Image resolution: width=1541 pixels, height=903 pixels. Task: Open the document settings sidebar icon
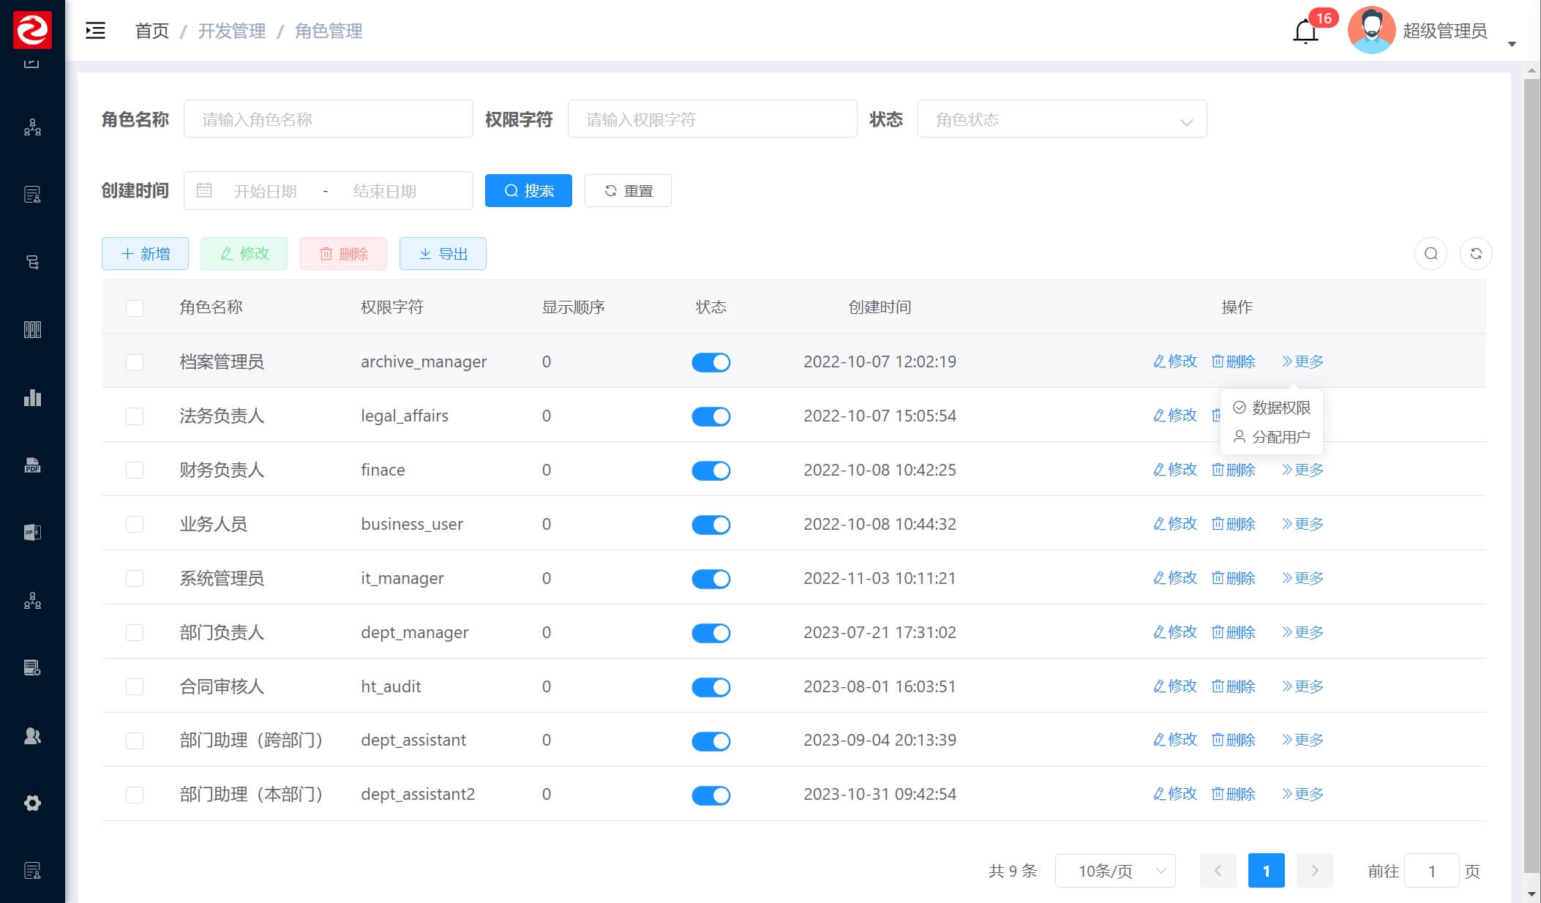[32, 667]
